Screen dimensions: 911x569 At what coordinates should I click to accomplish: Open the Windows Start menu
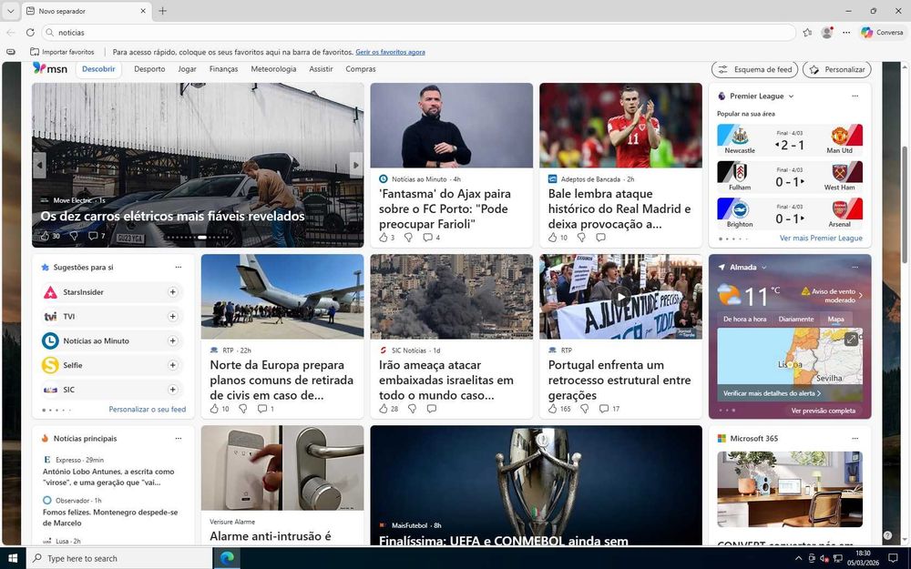point(12,558)
